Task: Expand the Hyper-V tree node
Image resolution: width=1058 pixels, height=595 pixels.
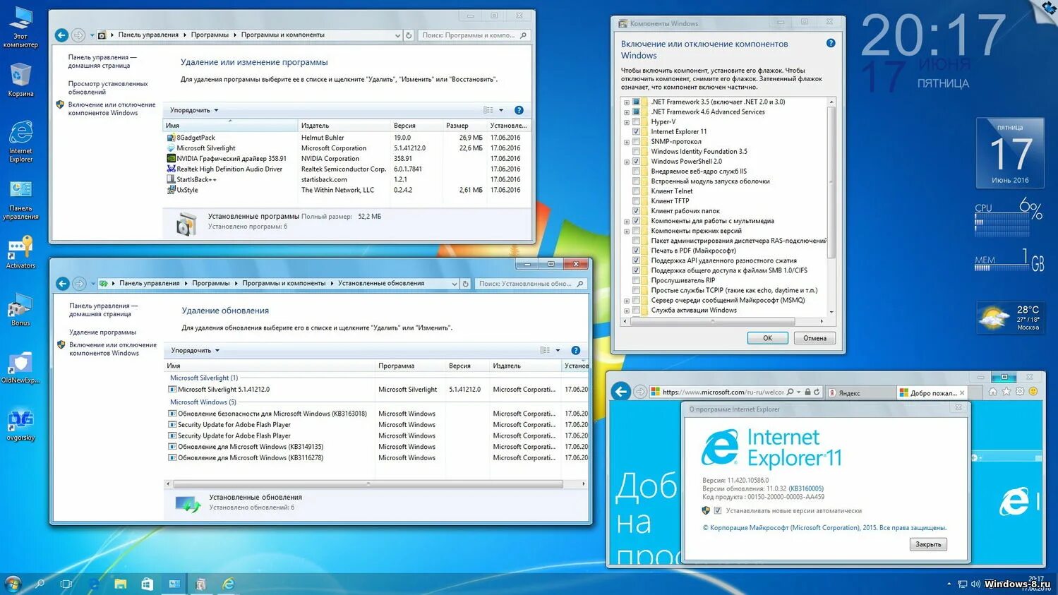Action: 626,122
